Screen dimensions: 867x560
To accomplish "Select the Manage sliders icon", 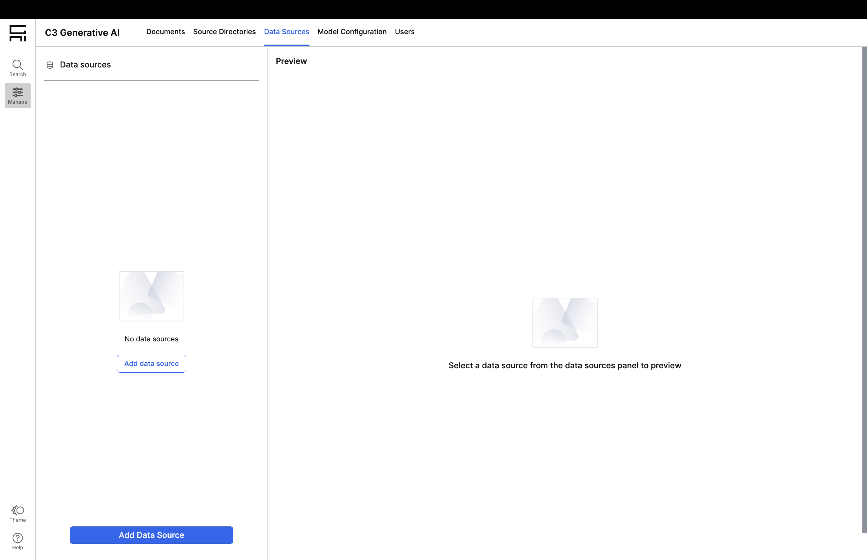I will 17,92.
